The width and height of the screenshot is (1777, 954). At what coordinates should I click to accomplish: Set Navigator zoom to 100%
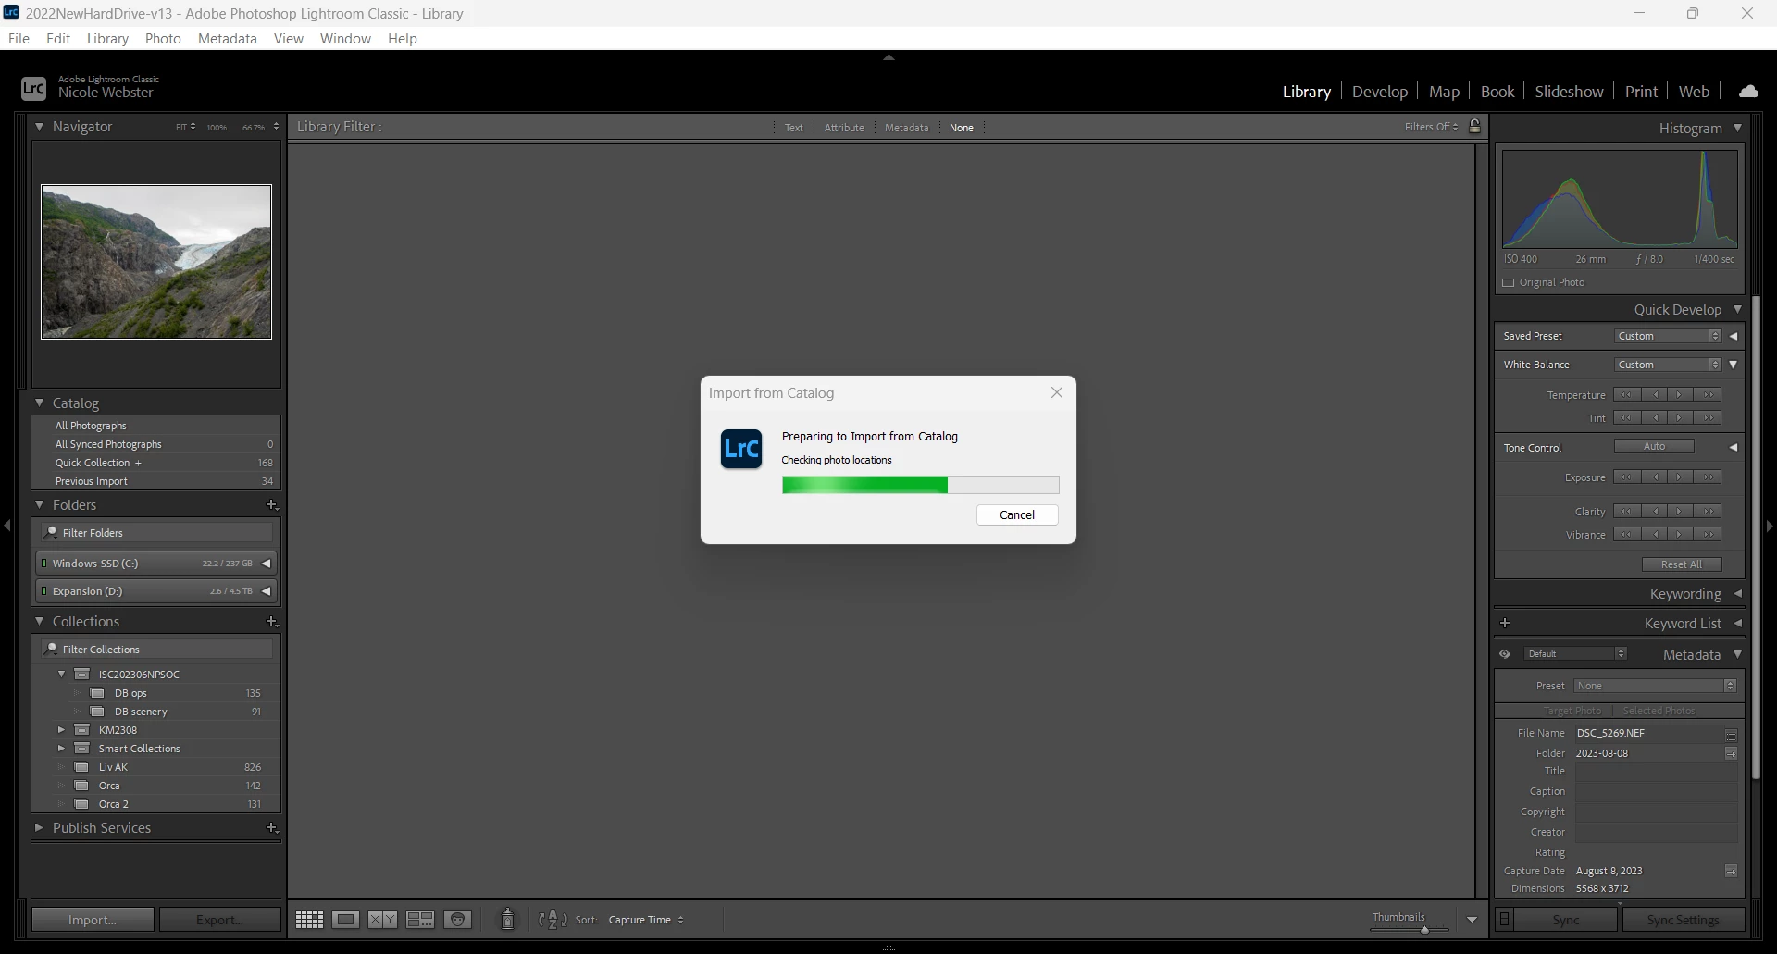coord(217,127)
